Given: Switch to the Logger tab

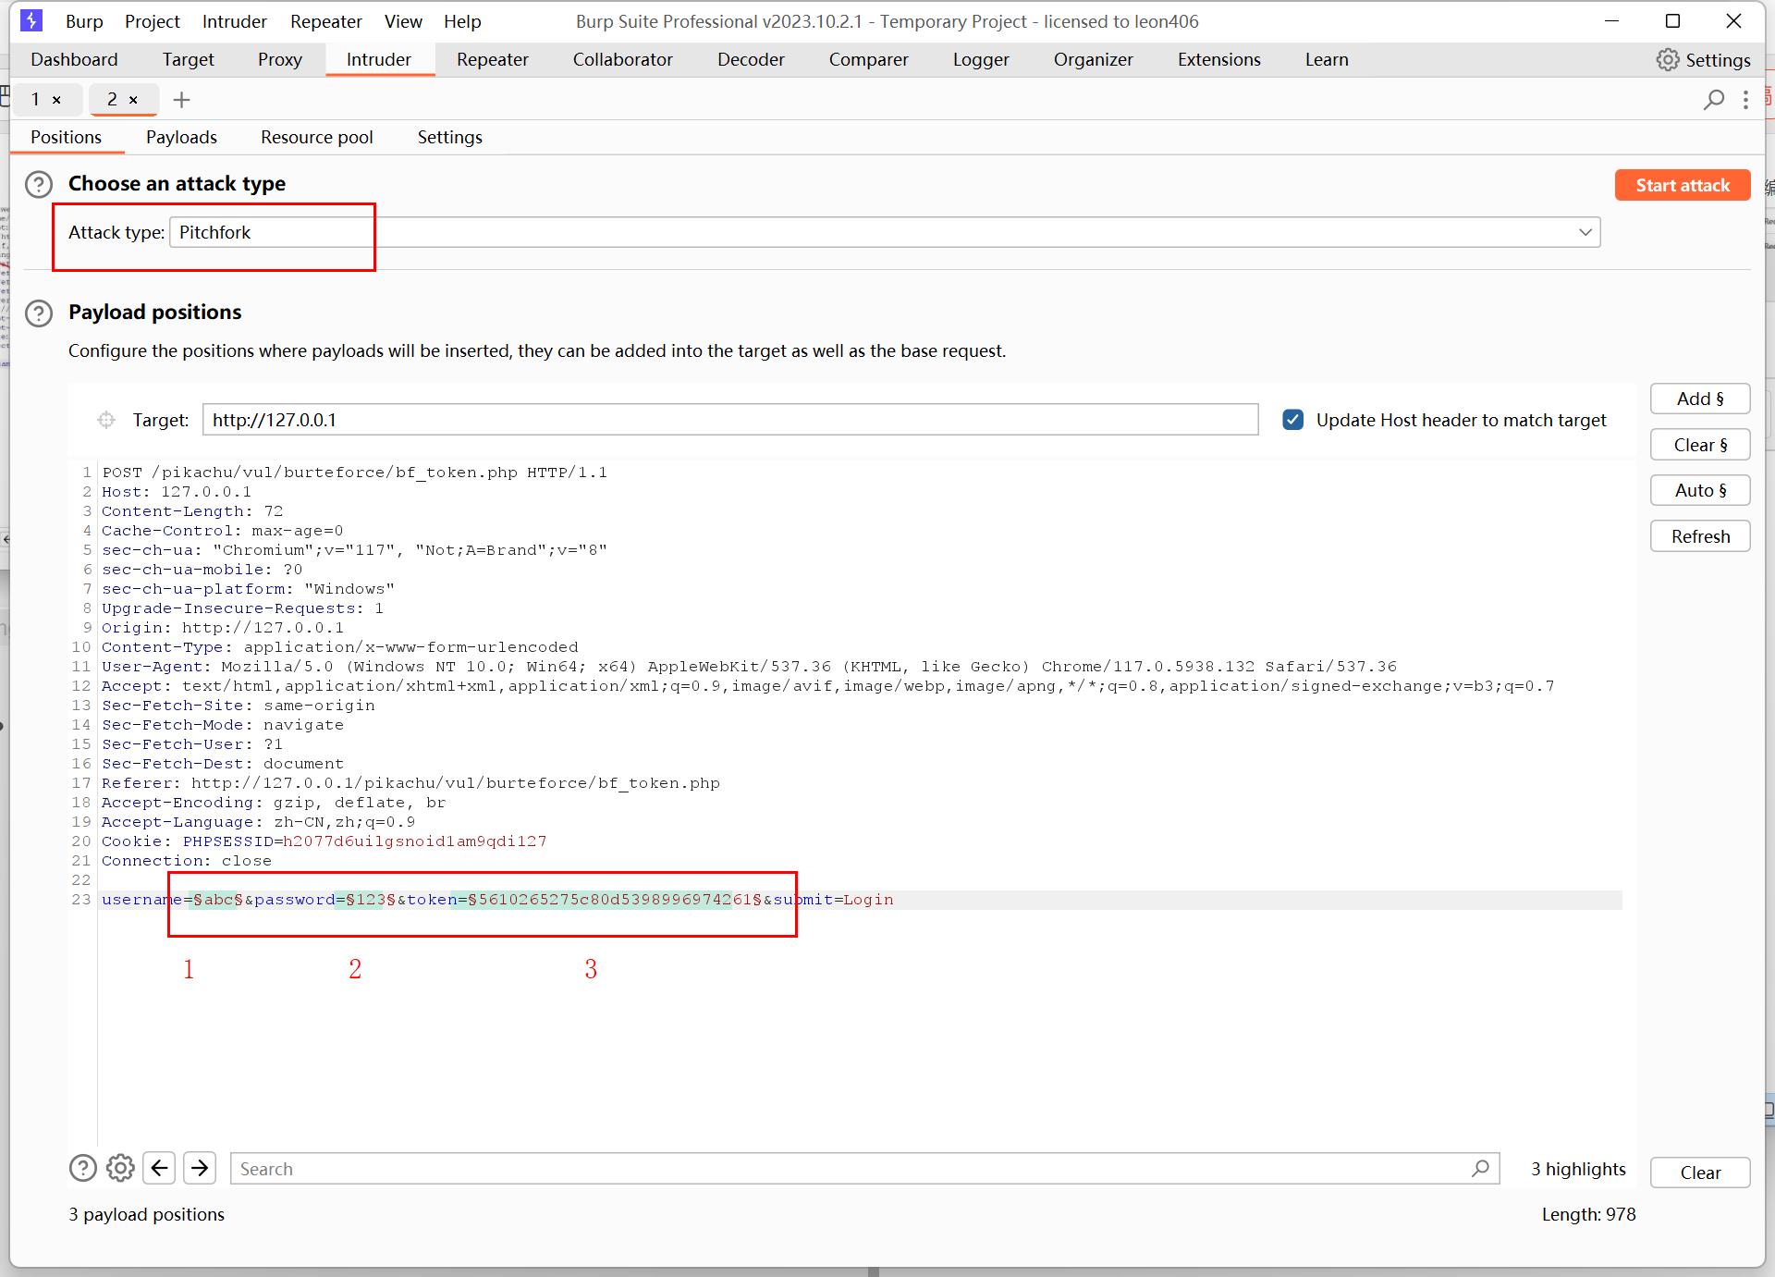Looking at the screenshot, I should (981, 59).
